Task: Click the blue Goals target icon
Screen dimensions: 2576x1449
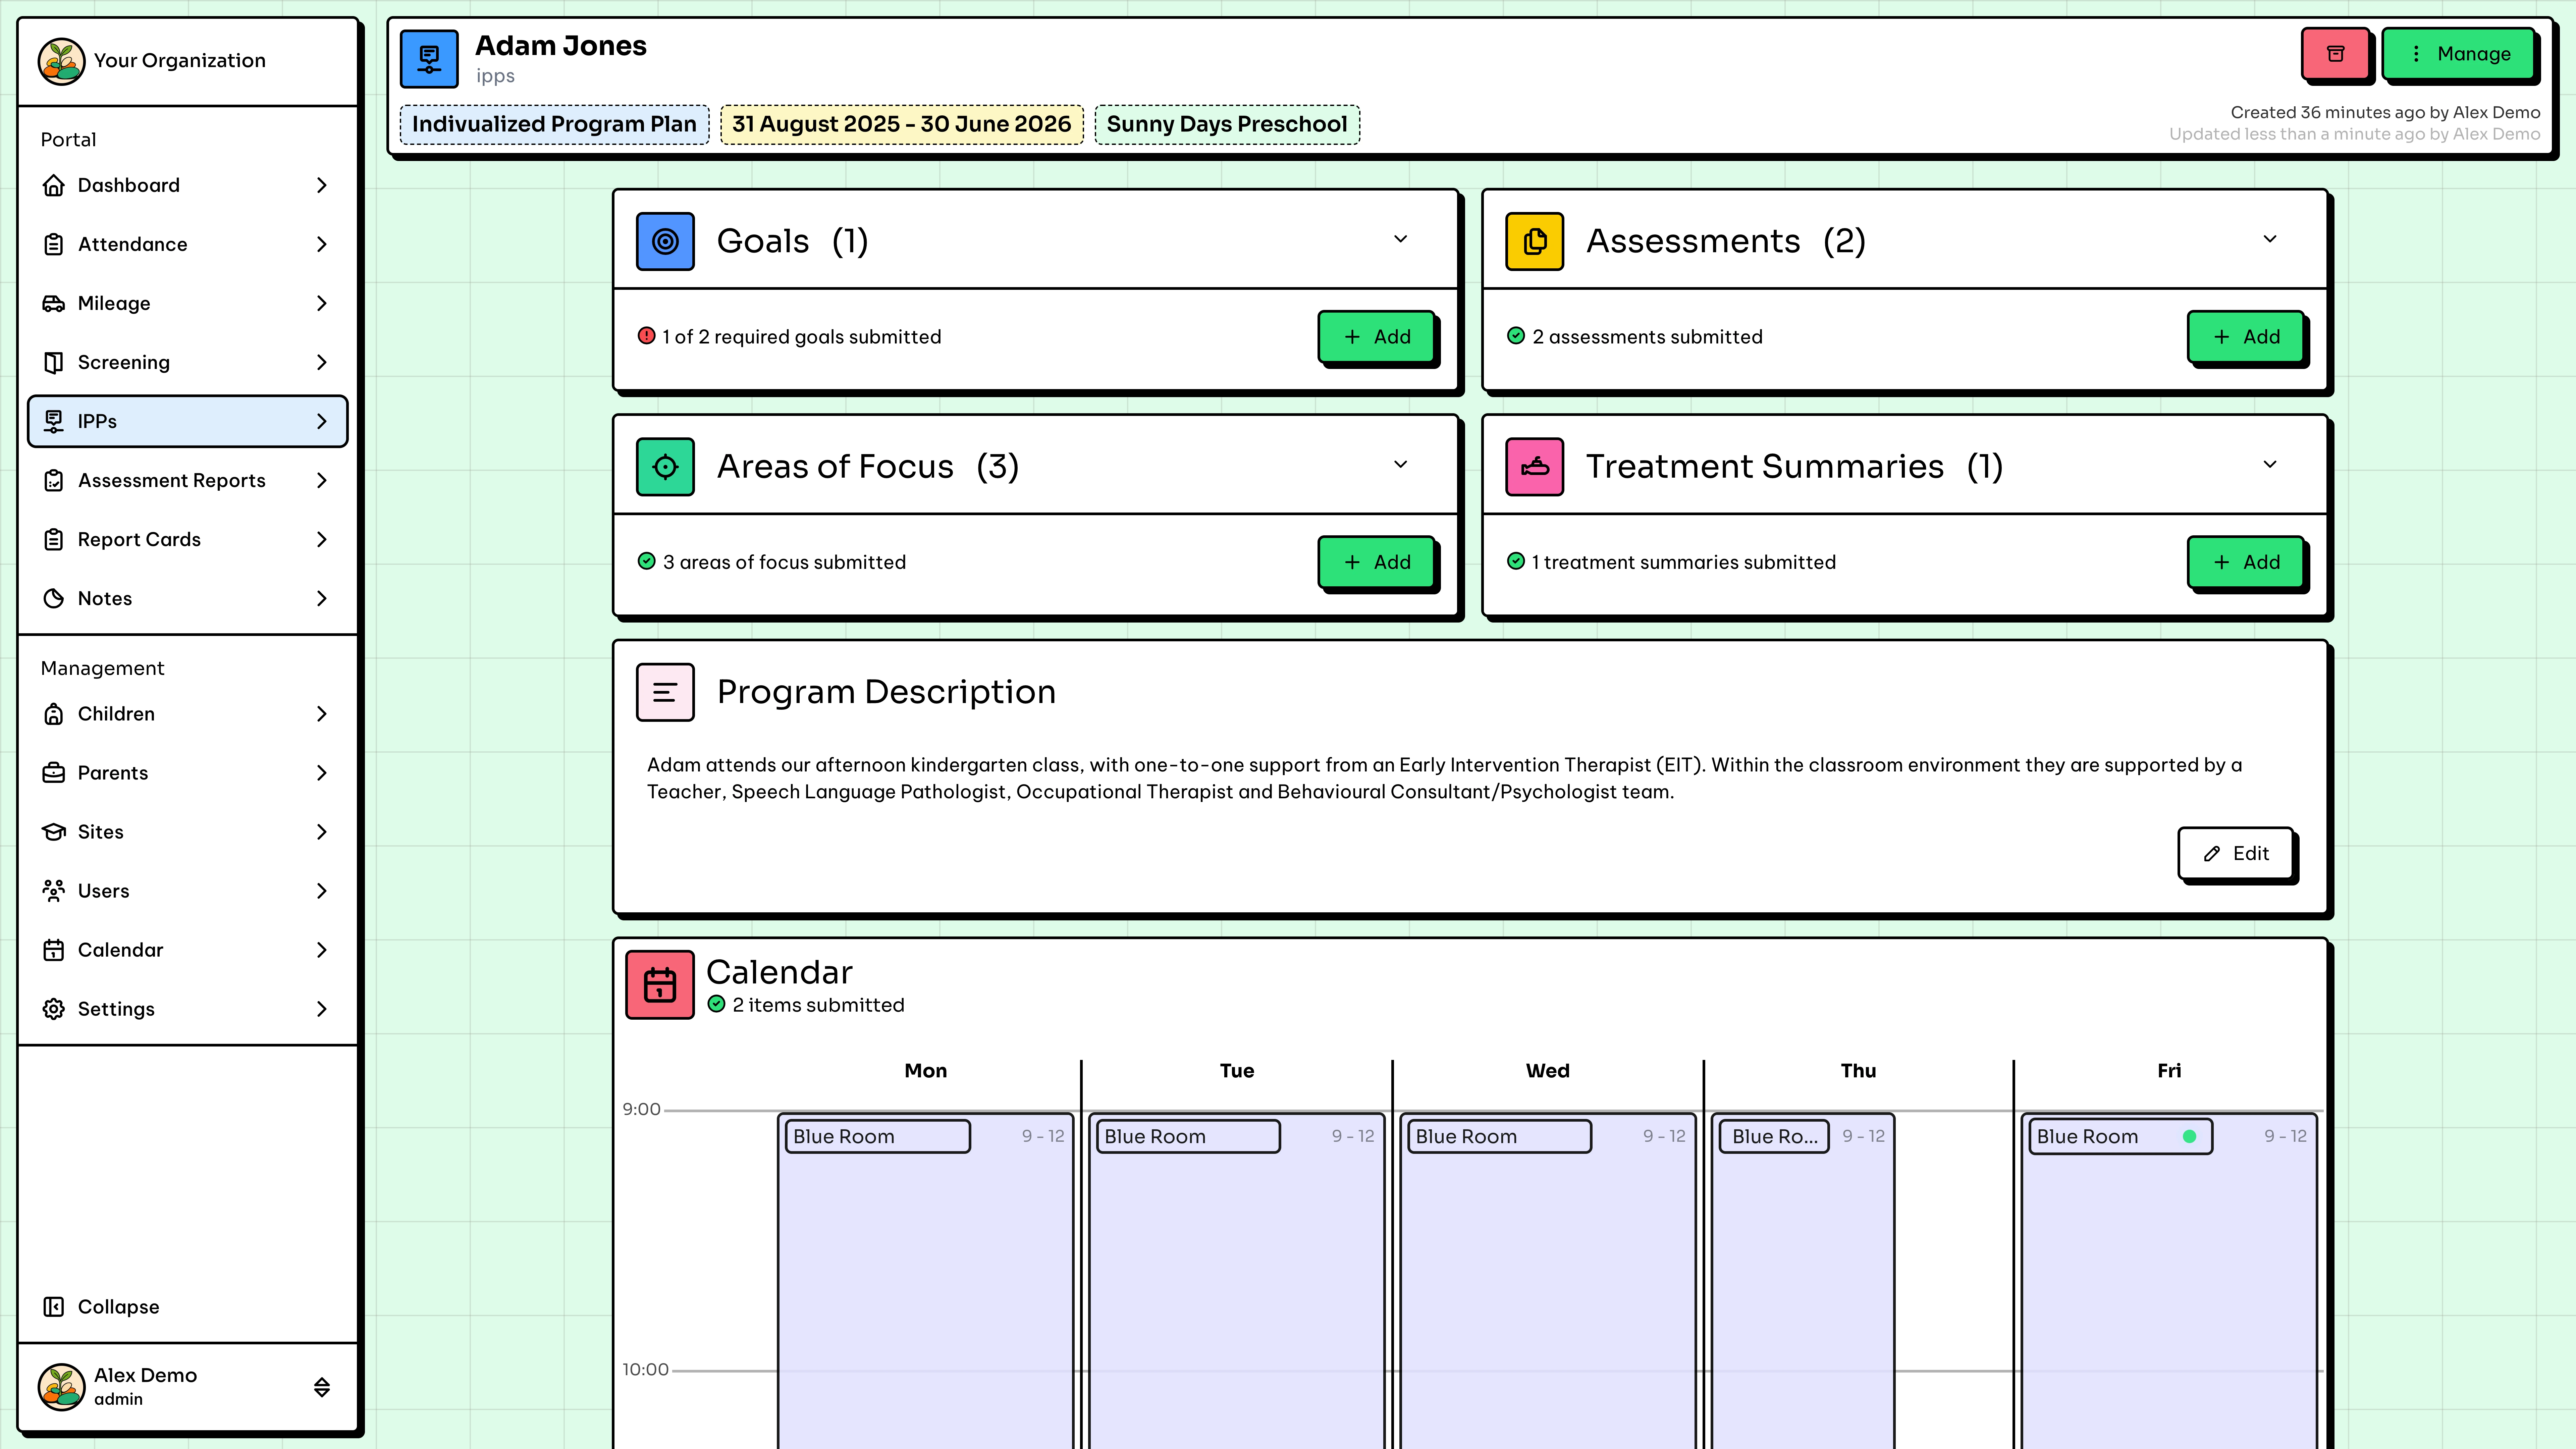Action: click(x=665, y=241)
